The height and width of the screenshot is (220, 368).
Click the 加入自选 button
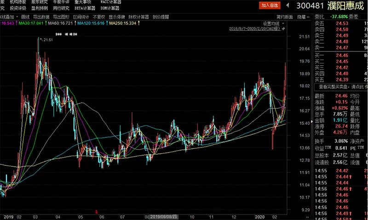coord(270,6)
